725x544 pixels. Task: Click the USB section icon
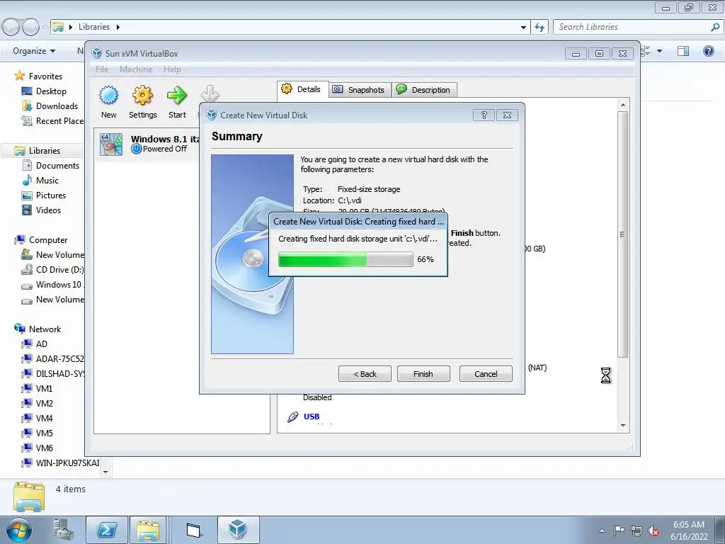pyautogui.click(x=292, y=416)
